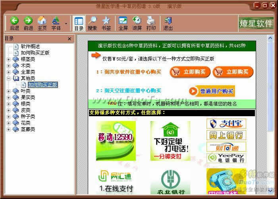278x199 pixels.
Task: Expand the 根茎类 tree node
Action: (9, 59)
